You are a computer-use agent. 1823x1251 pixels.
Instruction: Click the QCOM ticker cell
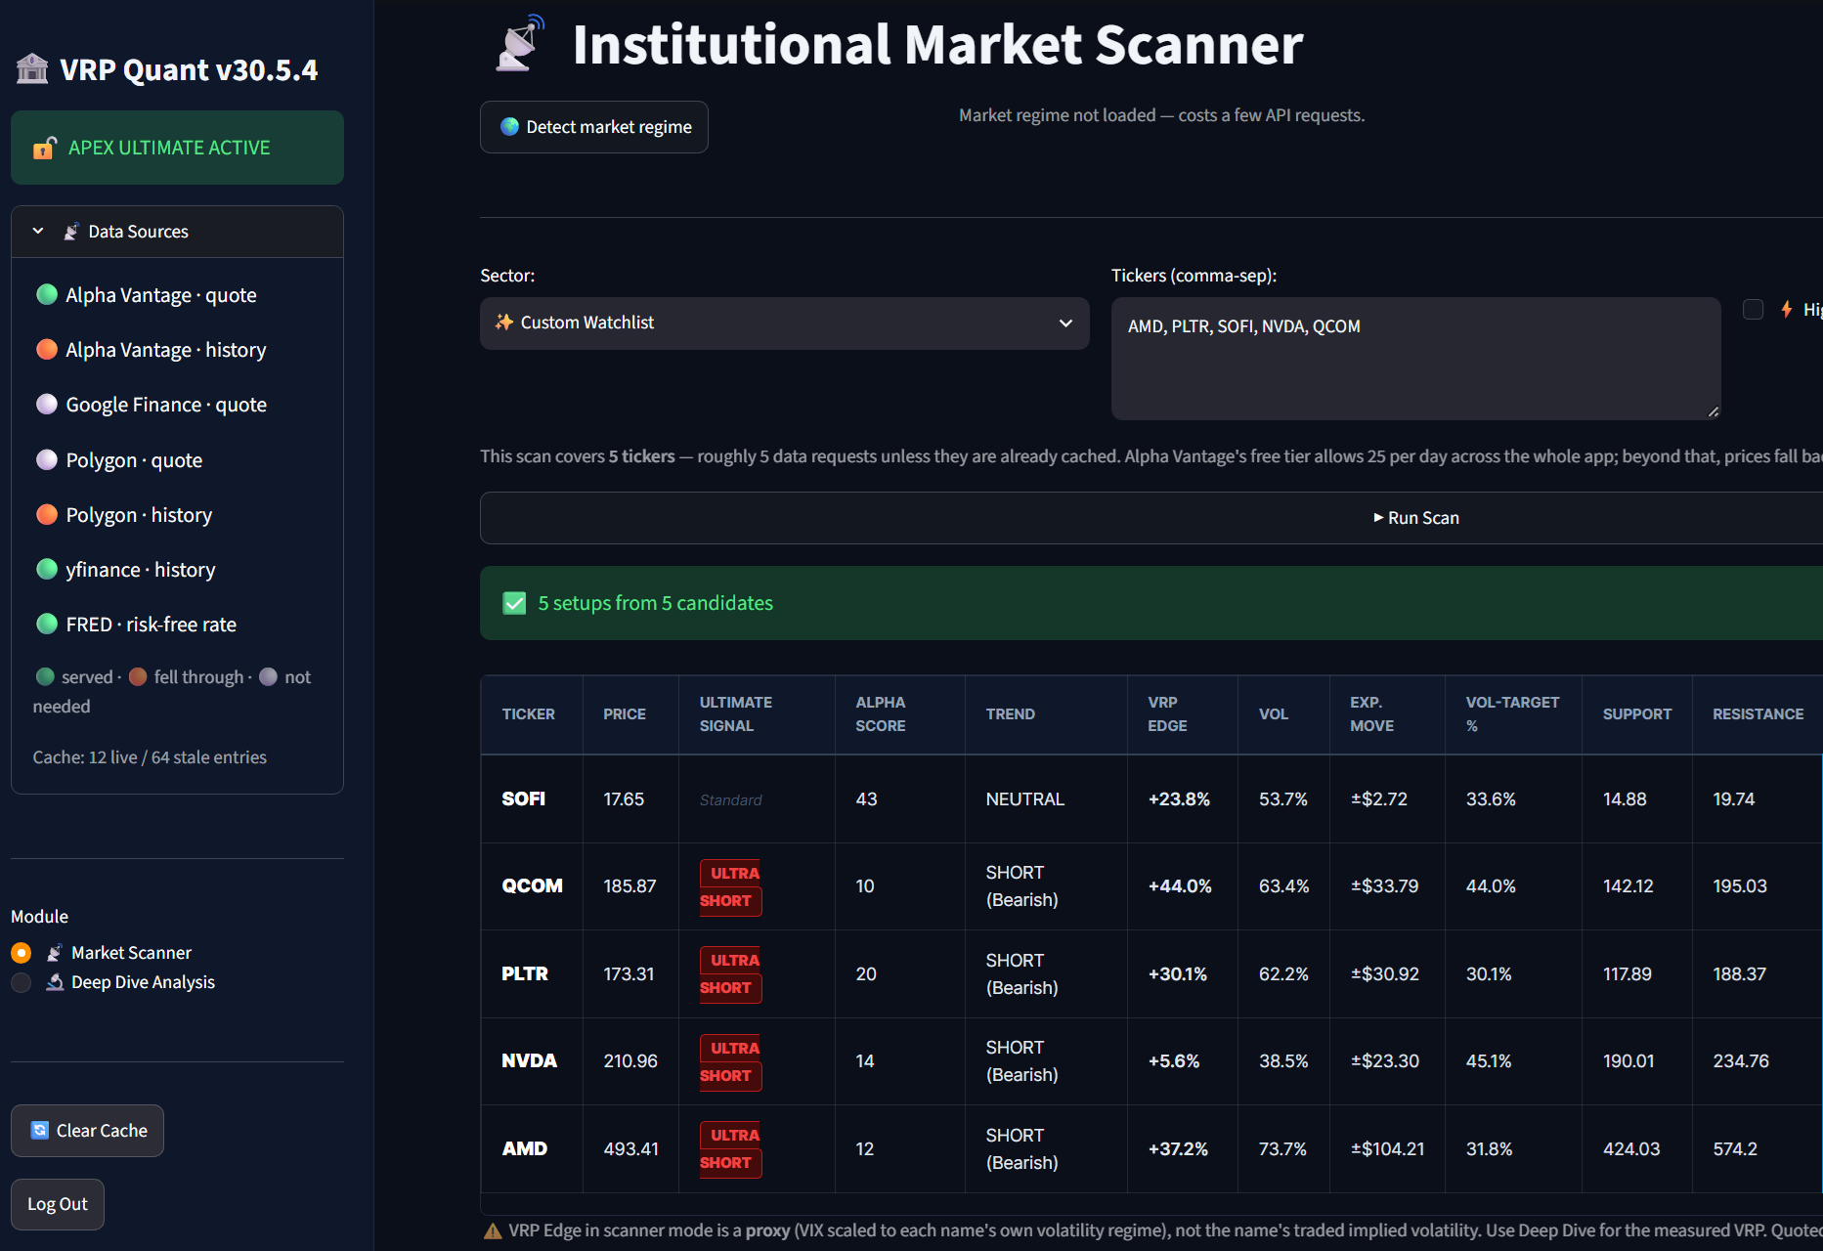(x=532, y=885)
